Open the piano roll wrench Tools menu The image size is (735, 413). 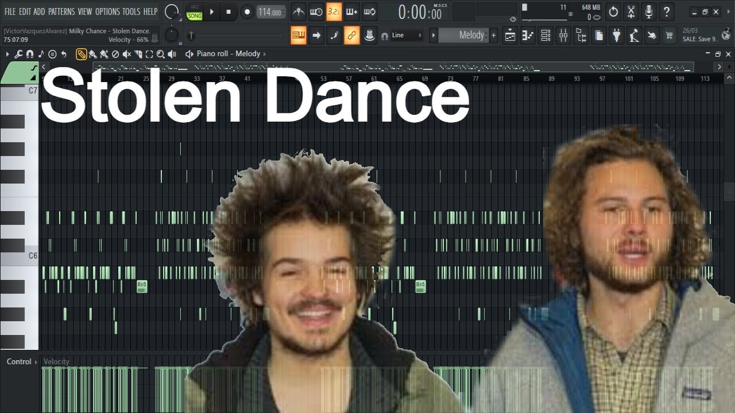pos(19,54)
